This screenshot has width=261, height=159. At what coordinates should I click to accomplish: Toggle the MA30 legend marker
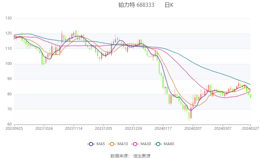[135, 144]
